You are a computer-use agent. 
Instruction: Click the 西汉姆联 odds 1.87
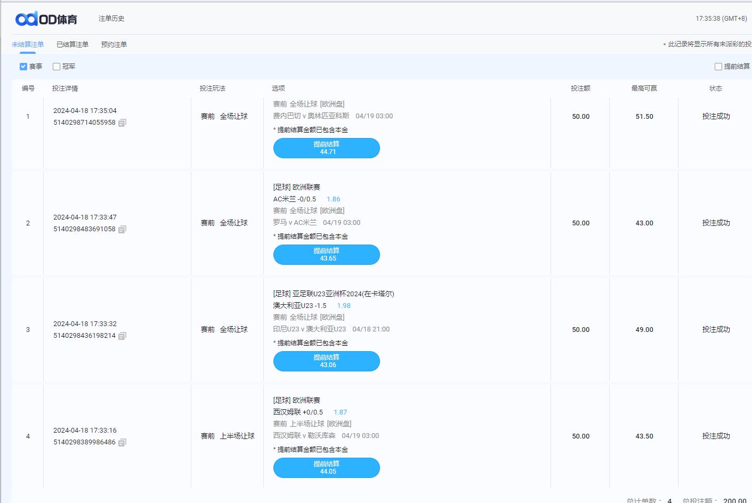pyautogui.click(x=340, y=412)
